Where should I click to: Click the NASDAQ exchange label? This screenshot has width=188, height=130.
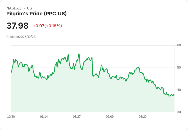pyautogui.click(x=14, y=8)
